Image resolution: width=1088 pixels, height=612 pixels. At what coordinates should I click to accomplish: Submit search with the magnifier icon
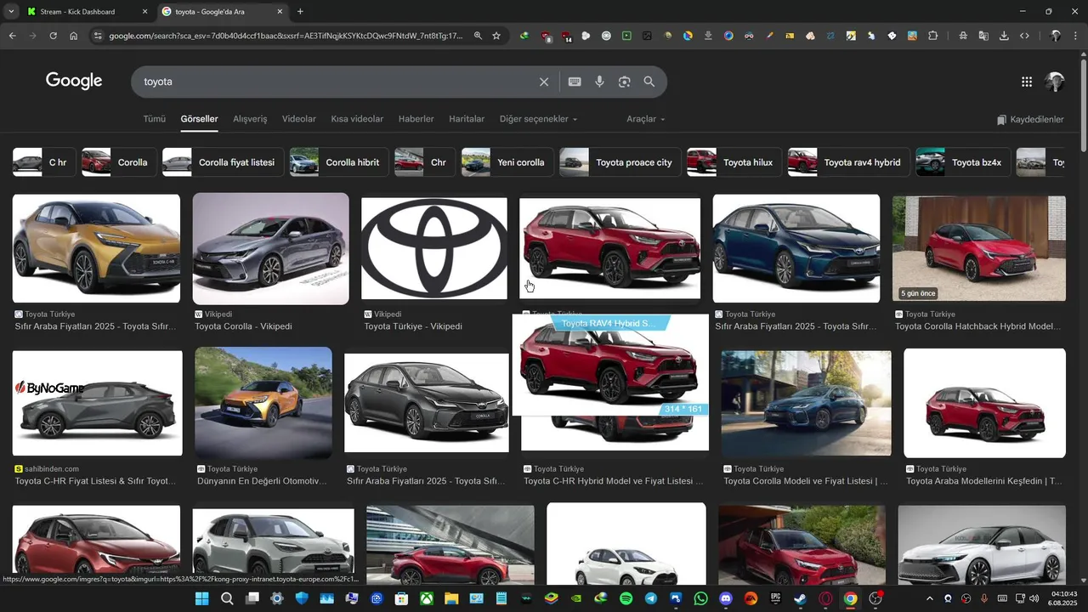(x=649, y=82)
